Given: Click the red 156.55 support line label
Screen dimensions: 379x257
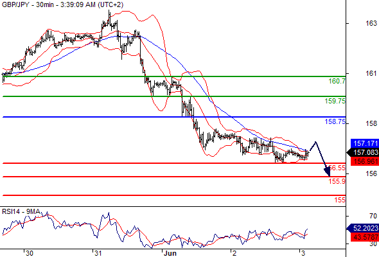Looking at the screenshot, I should click(337, 168).
